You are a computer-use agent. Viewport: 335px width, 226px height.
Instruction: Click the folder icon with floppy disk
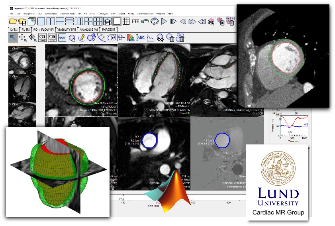pos(22,22)
